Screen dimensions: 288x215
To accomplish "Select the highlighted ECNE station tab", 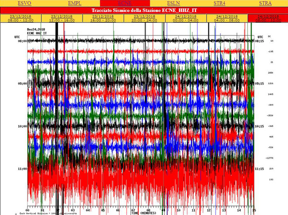I will click(118, 3).
